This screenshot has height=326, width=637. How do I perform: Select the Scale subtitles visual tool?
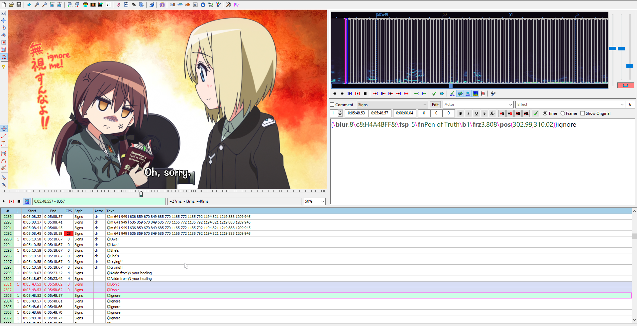[4, 42]
